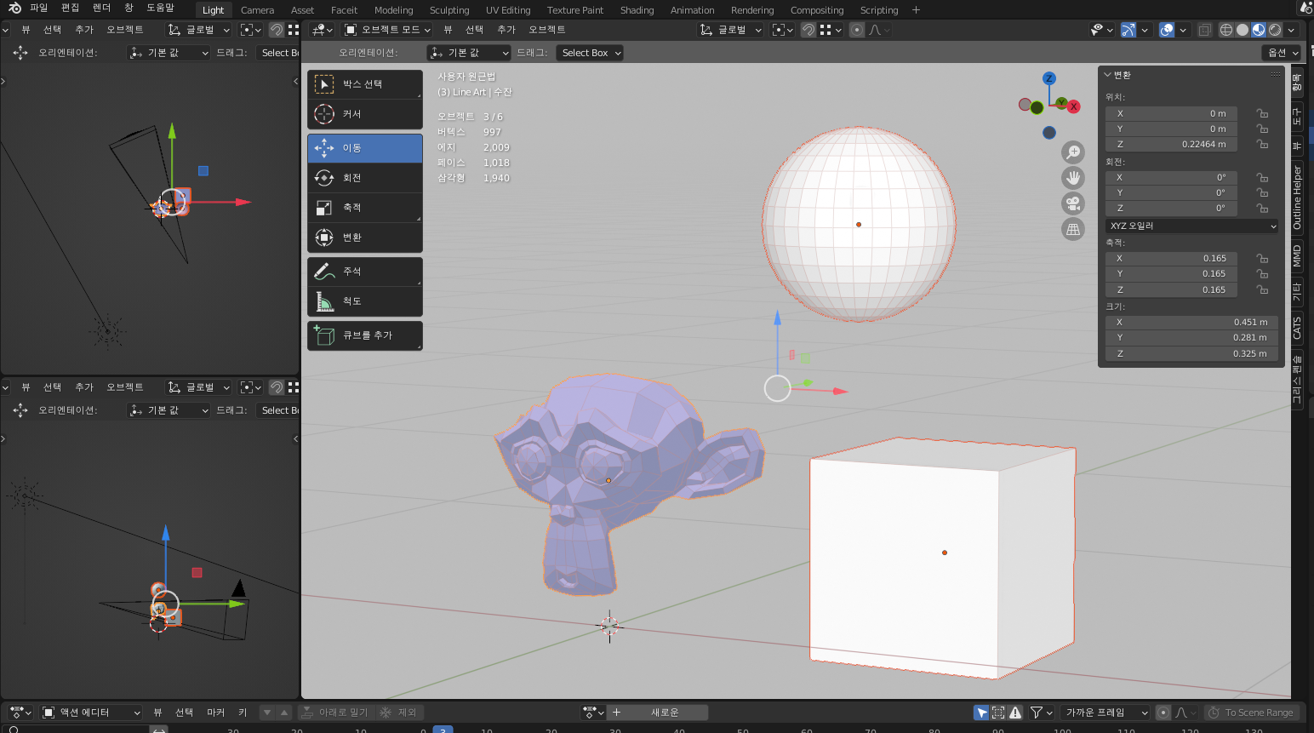Switch to rendered viewport shading

coord(1275,30)
